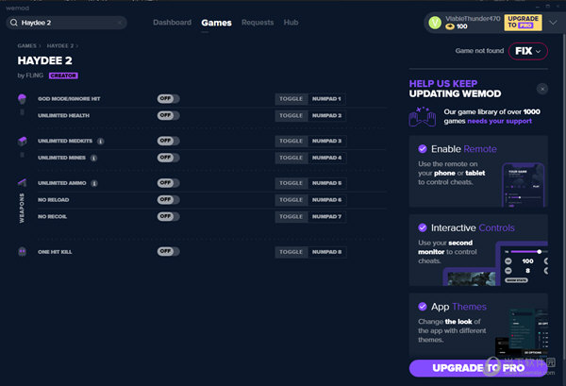Toggle No Recoil switch
This screenshot has width=566, height=386.
pyautogui.click(x=168, y=217)
